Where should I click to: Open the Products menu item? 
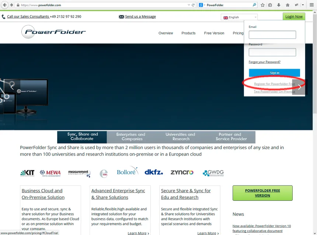coord(188,33)
